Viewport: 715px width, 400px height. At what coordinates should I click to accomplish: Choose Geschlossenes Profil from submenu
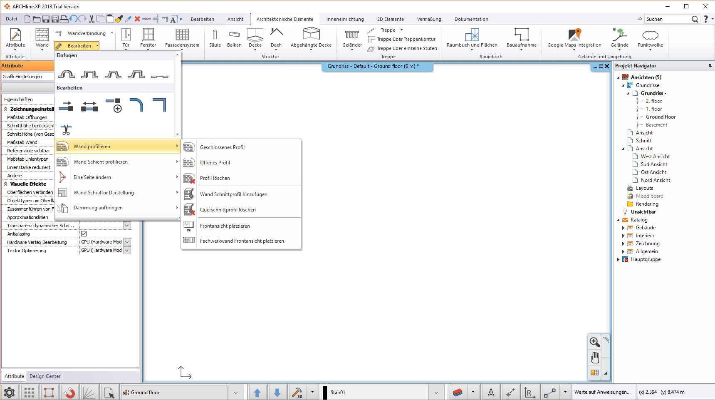241,147
